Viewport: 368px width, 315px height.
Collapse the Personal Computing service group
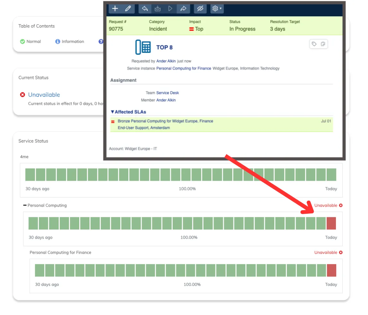coord(25,205)
